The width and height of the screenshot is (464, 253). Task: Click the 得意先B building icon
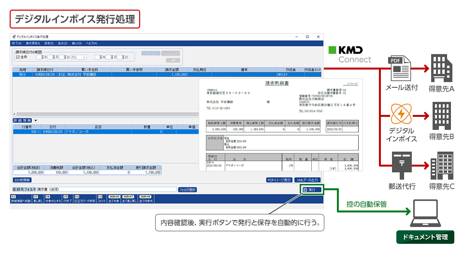tap(441, 115)
